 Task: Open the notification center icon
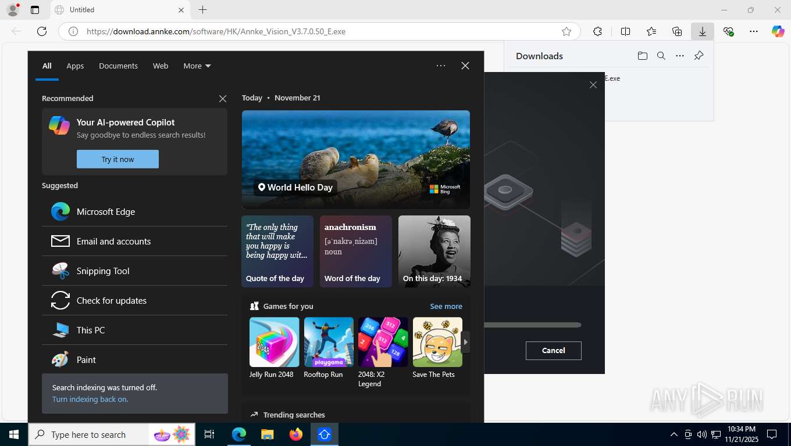point(772,434)
